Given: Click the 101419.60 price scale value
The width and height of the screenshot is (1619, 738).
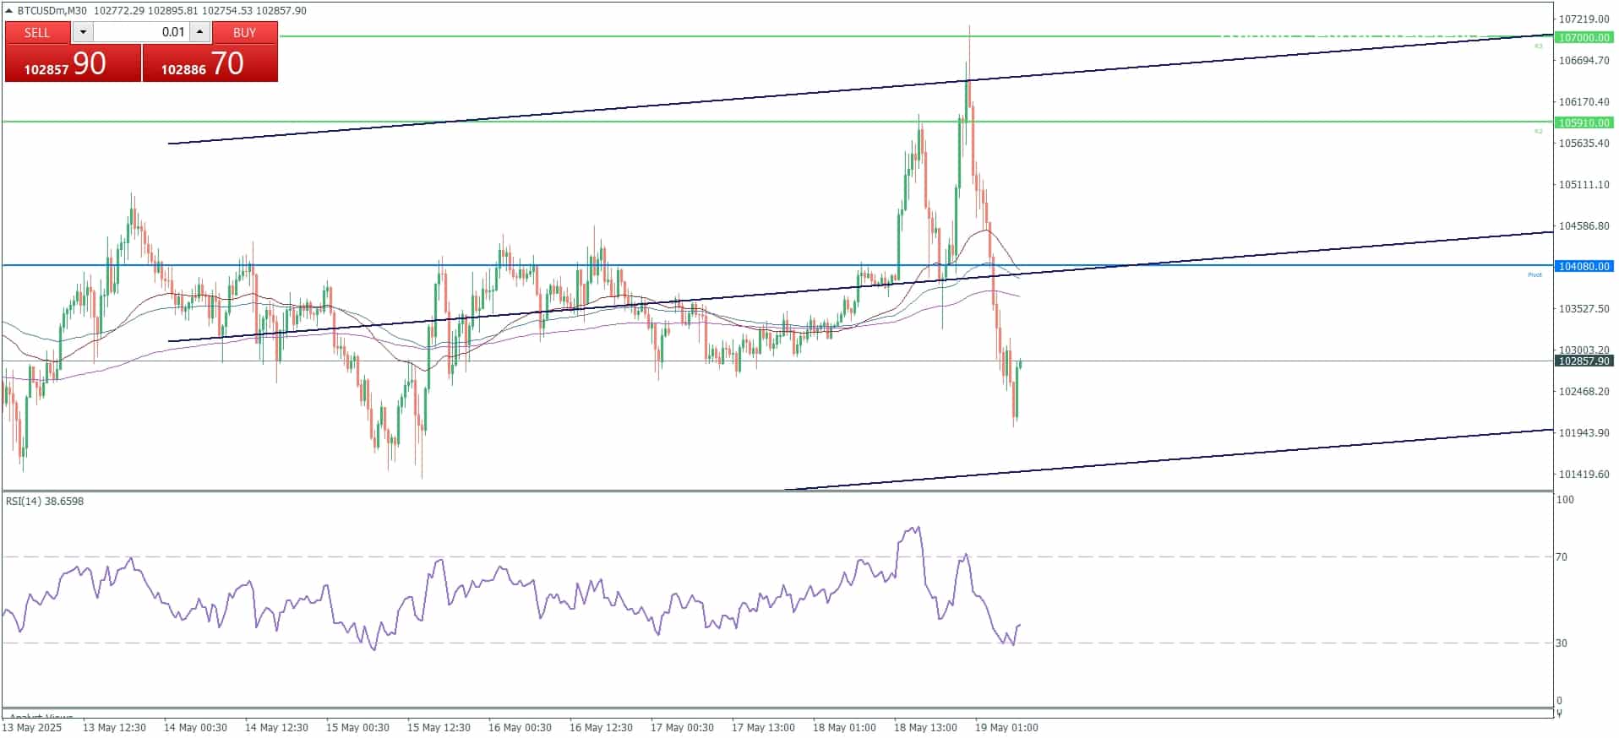Looking at the screenshot, I should coord(1584,474).
